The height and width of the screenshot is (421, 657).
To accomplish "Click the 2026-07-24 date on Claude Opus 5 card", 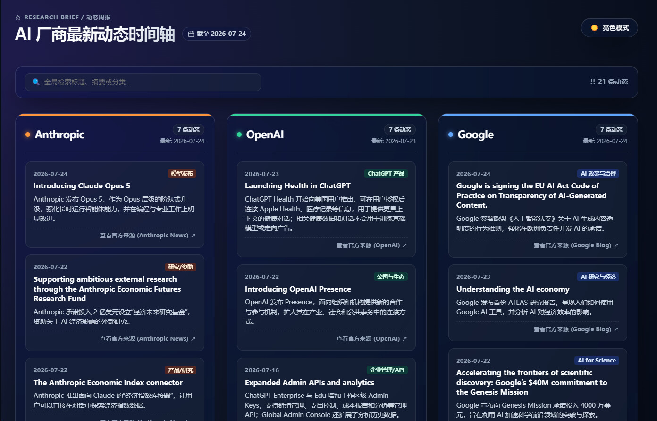I will [51, 174].
